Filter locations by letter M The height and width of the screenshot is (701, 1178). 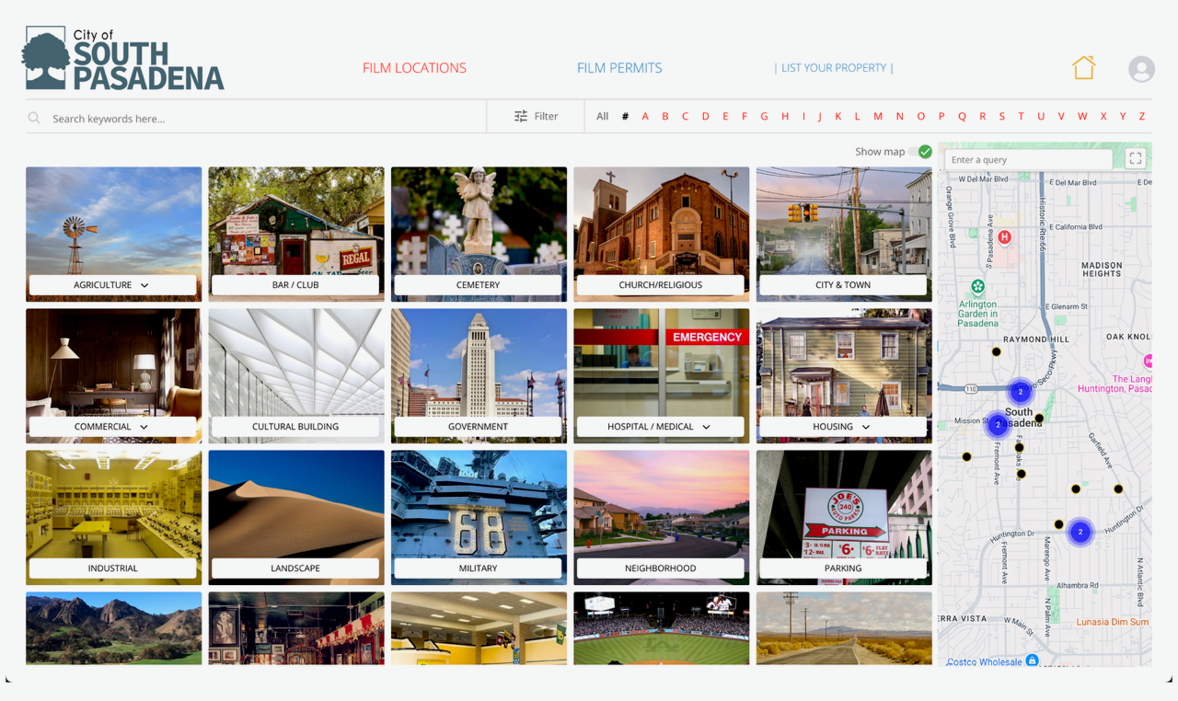coord(878,117)
